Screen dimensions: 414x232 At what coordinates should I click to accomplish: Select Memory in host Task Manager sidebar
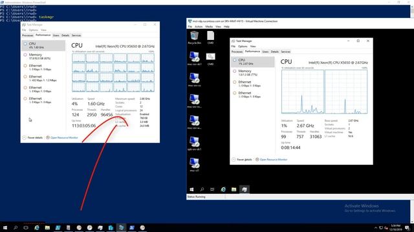pos(43,56)
